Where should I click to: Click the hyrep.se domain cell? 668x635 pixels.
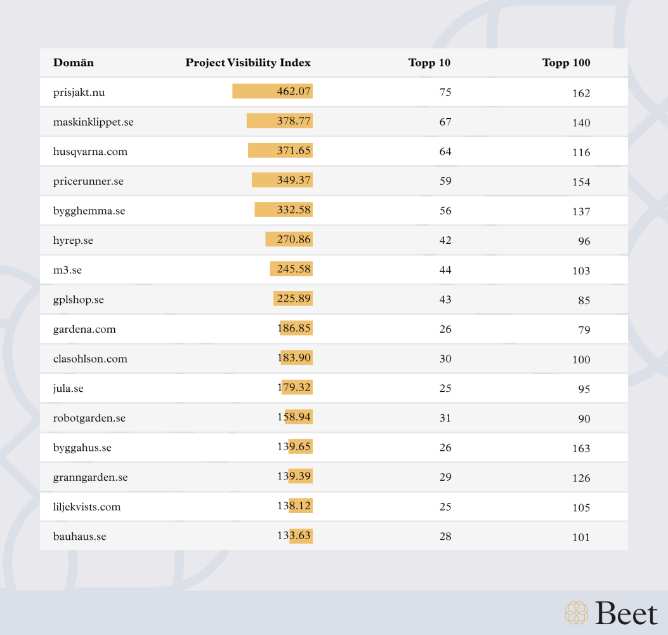click(73, 241)
